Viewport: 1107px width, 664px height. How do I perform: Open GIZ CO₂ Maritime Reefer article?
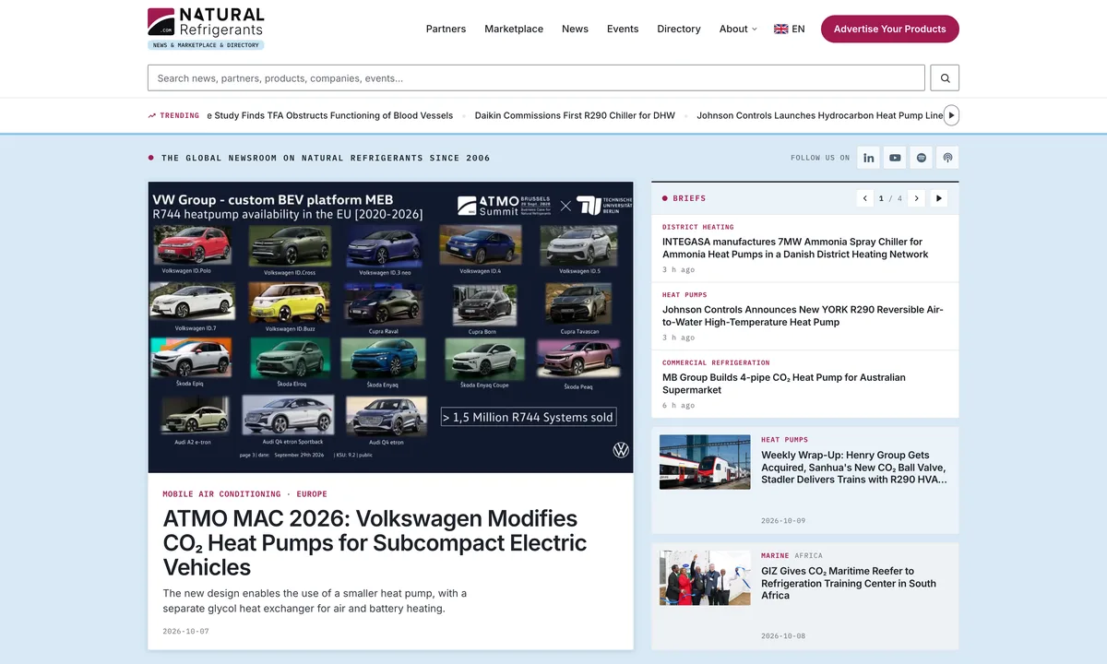pyautogui.click(x=849, y=584)
